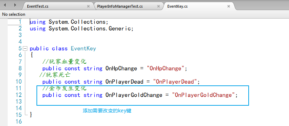Click the OnPlayerGoldChange identifier

point(134,95)
